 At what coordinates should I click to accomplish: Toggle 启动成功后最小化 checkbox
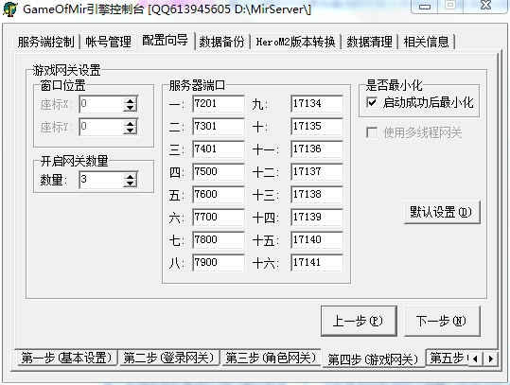click(372, 103)
